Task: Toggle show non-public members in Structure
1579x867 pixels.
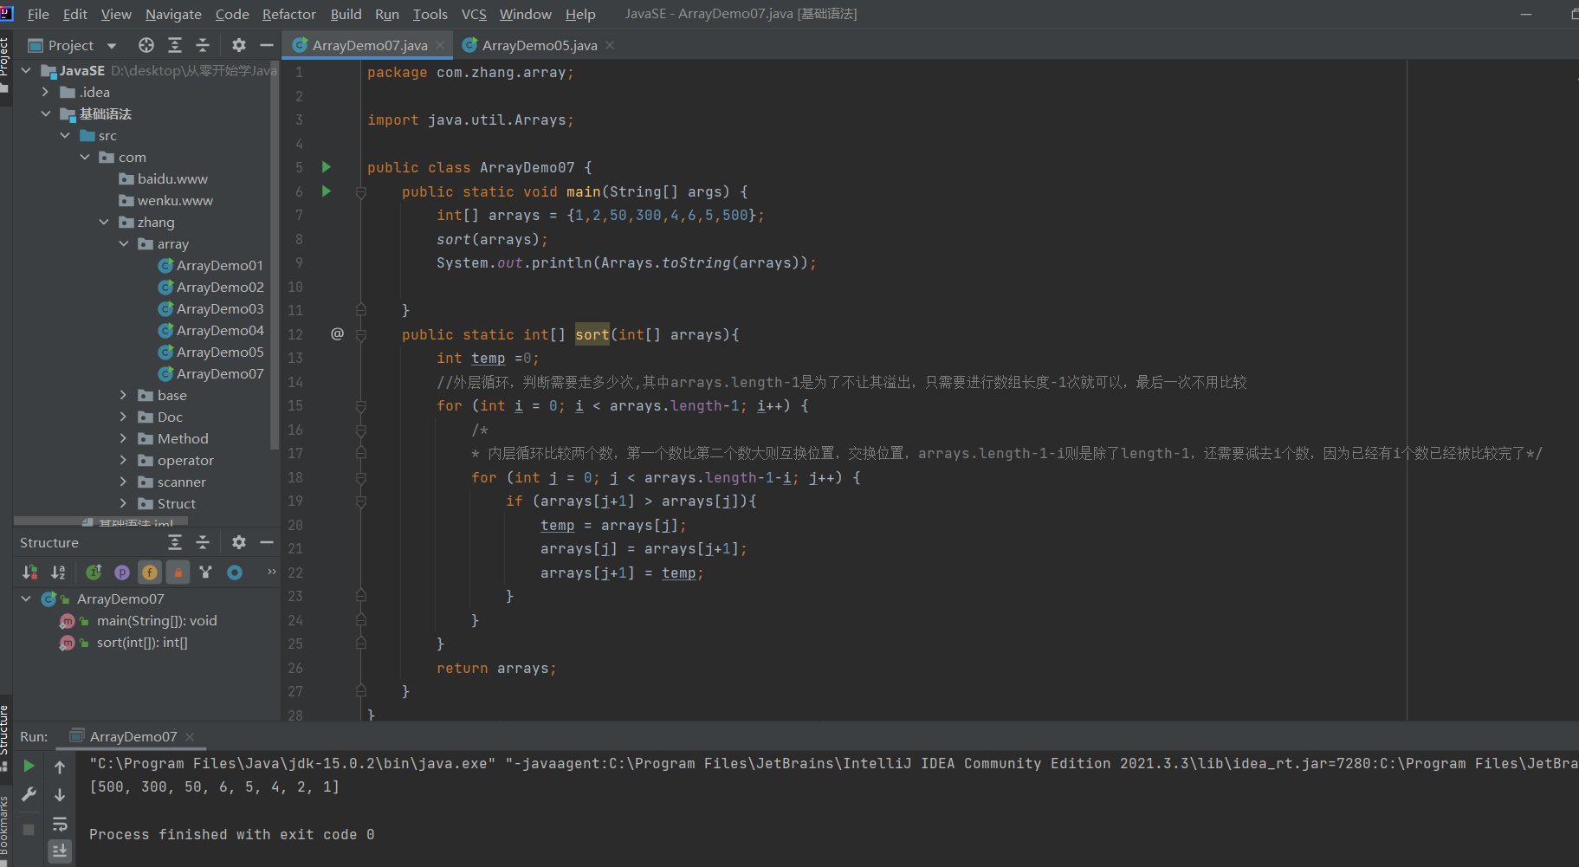Action: (178, 572)
